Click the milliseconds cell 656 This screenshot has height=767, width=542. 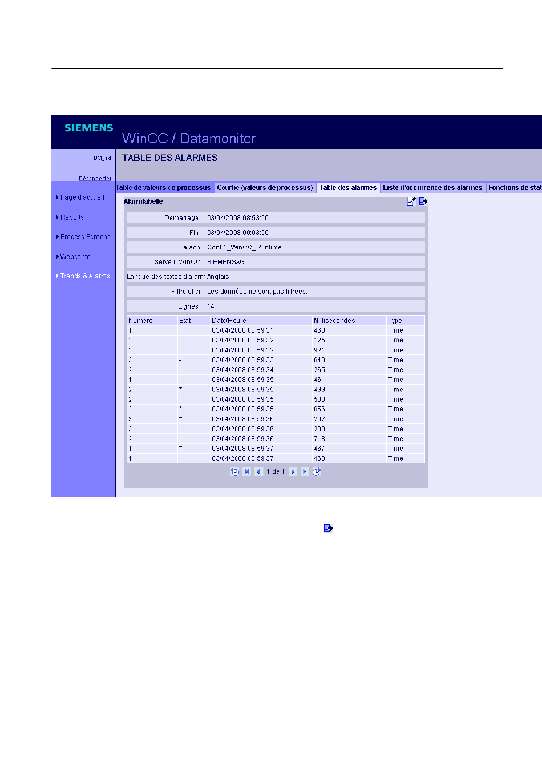(319, 409)
